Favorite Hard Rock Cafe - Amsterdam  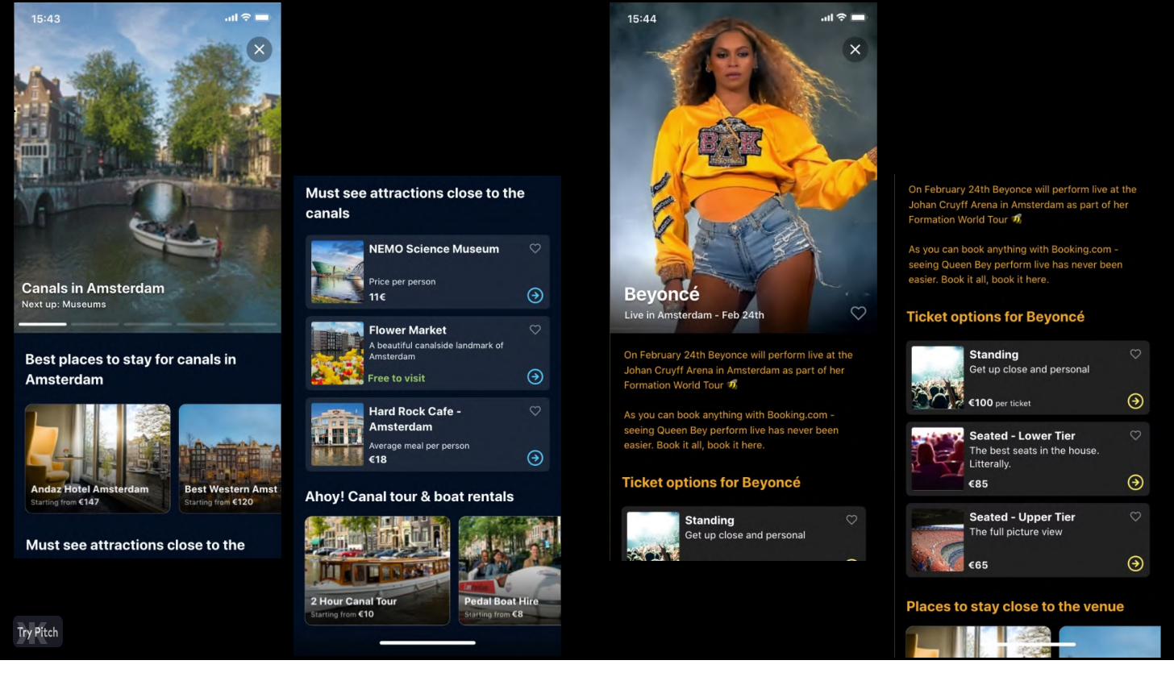point(535,410)
